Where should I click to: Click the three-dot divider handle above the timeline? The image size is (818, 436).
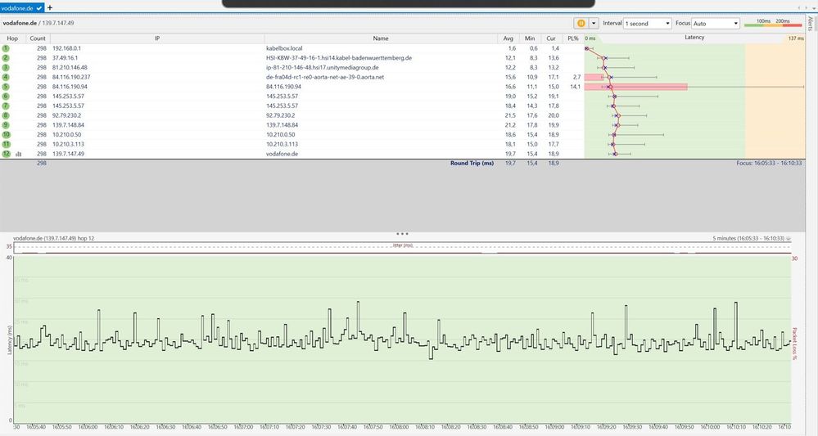tap(402, 234)
